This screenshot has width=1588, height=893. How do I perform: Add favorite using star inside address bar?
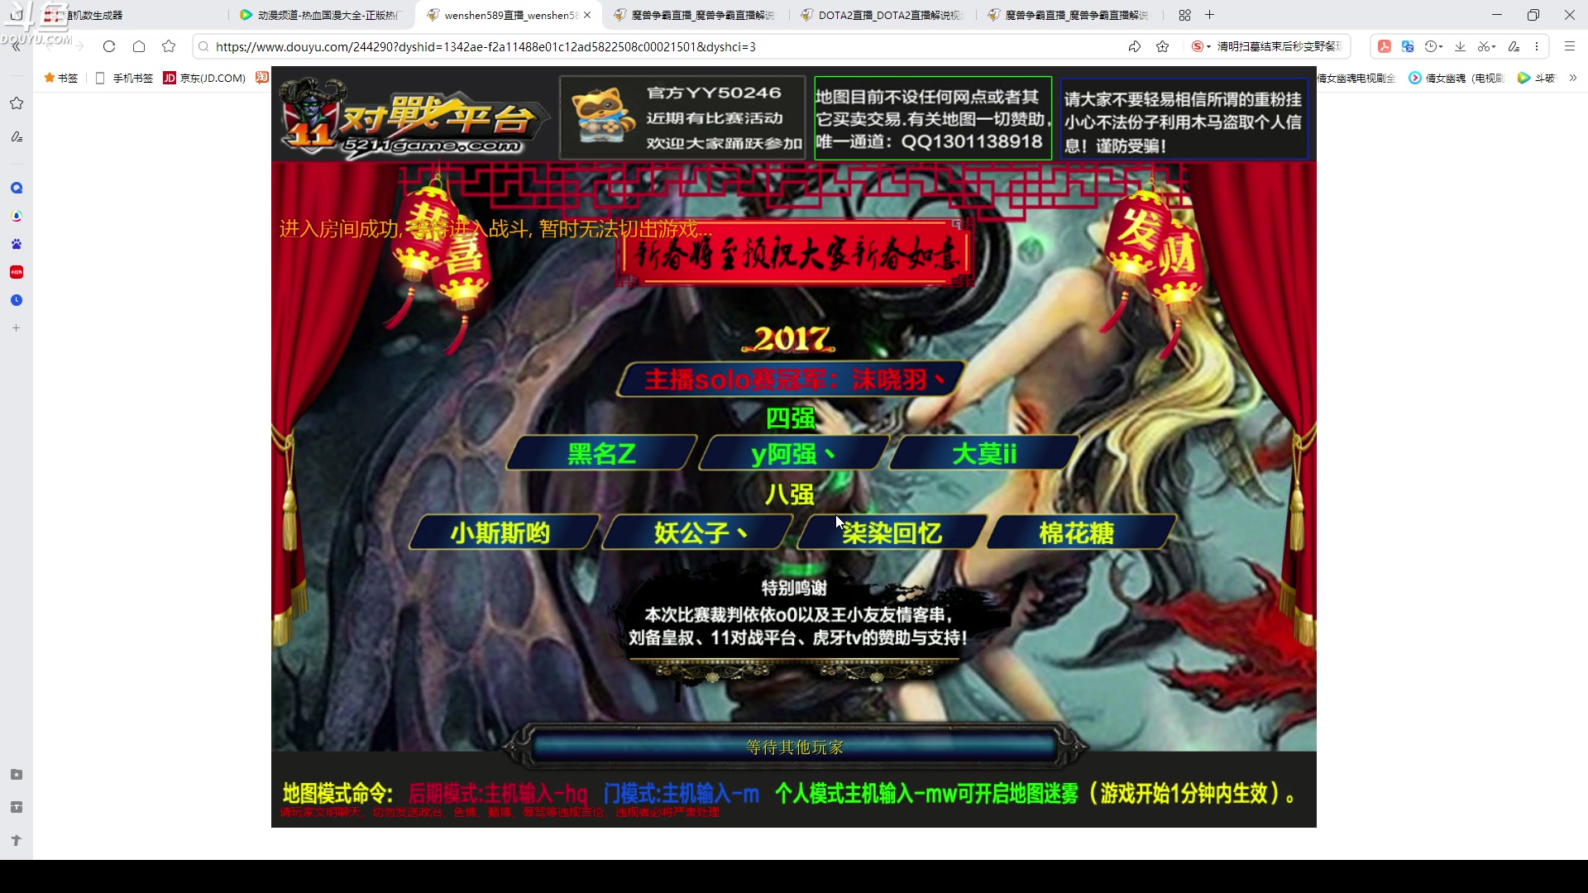coord(1163,46)
